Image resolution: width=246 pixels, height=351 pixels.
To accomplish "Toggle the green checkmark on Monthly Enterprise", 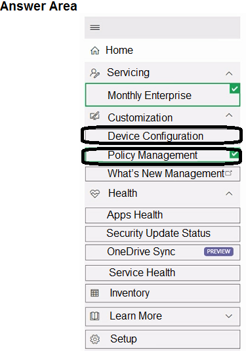I will pyautogui.click(x=235, y=89).
